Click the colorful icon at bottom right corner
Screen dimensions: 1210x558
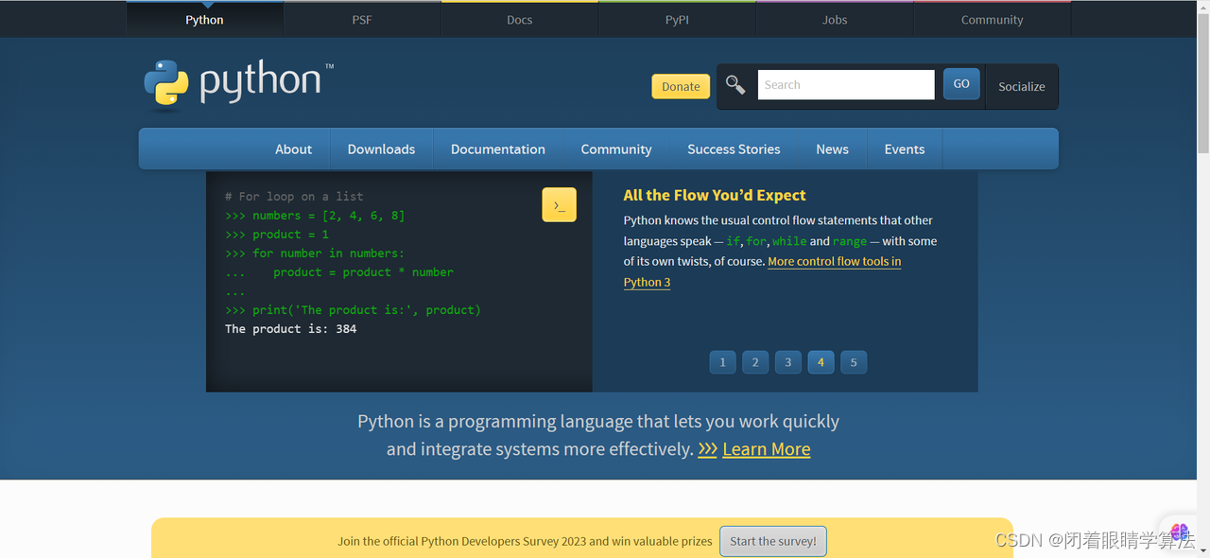point(1179,532)
